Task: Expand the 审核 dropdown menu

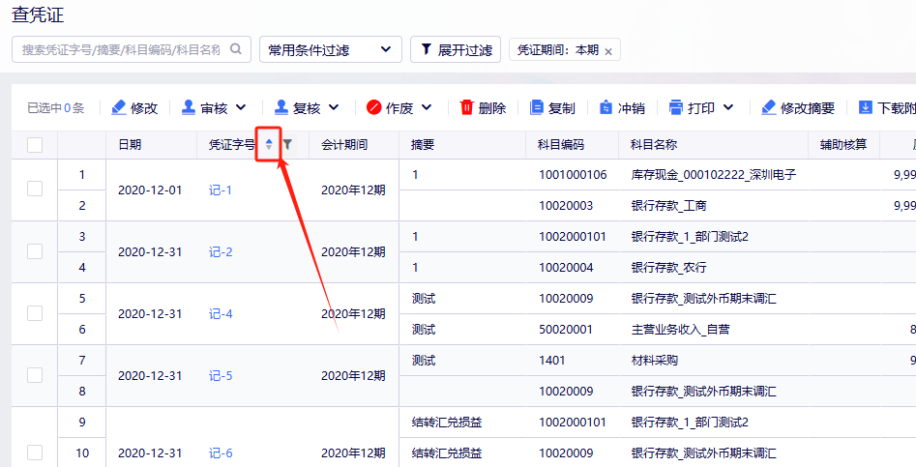Action: (x=241, y=107)
